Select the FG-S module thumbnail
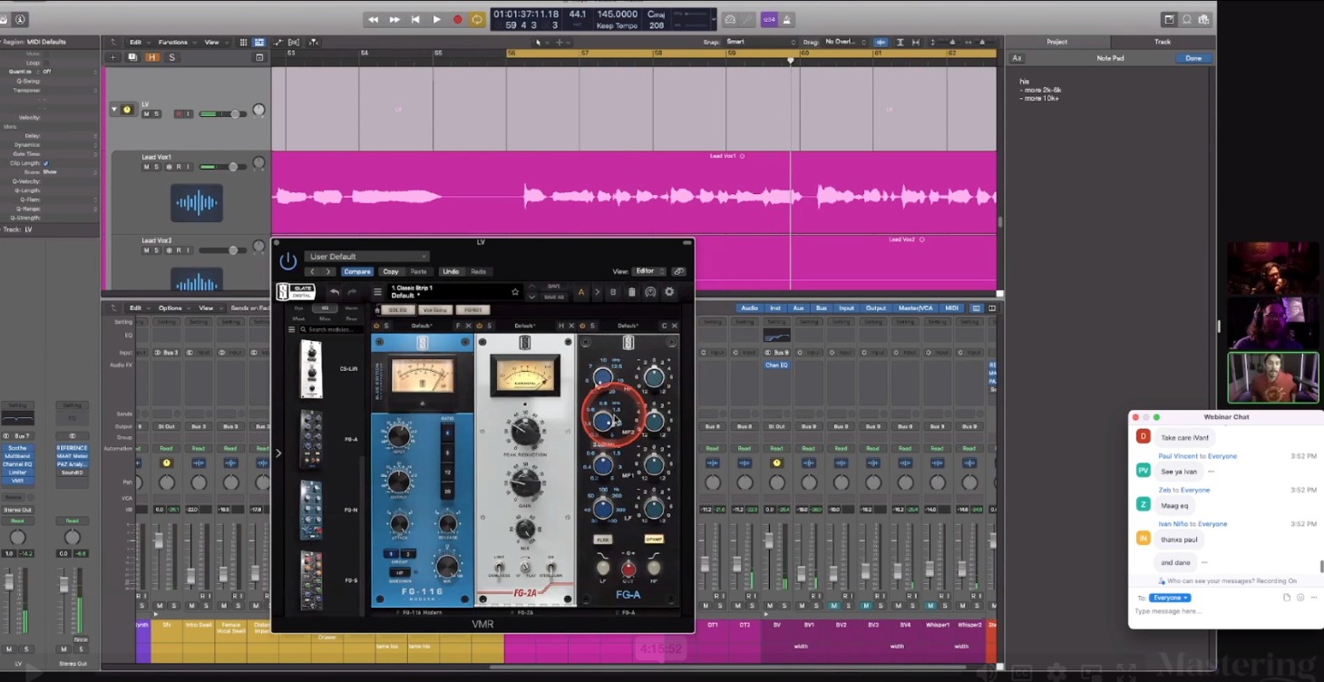This screenshot has height=682, width=1324. [311, 580]
